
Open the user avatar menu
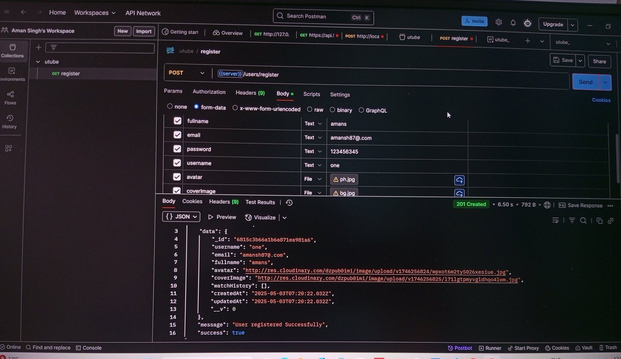click(527, 23)
